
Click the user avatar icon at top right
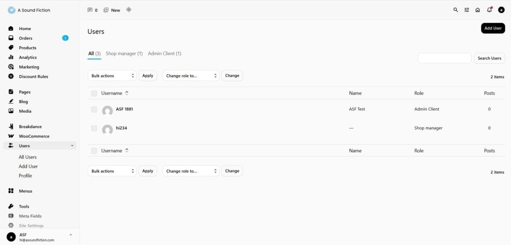point(501,10)
